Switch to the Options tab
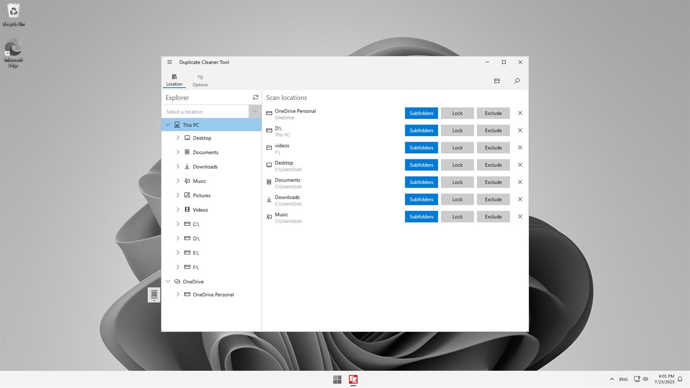 pyautogui.click(x=200, y=79)
